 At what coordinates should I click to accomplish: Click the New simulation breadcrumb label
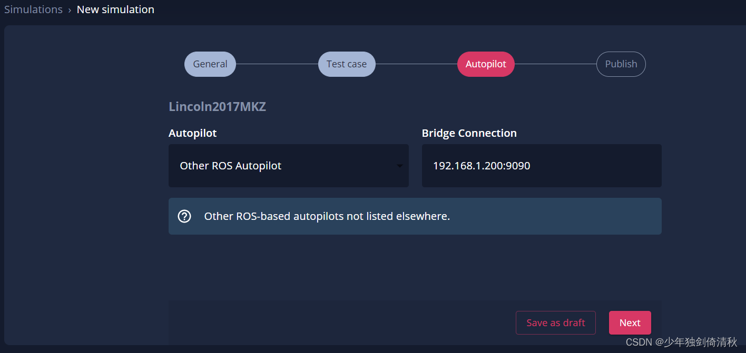[x=115, y=9]
